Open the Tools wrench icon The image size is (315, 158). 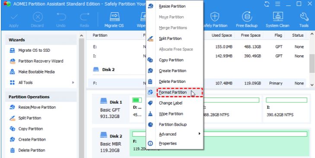[304, 17]
